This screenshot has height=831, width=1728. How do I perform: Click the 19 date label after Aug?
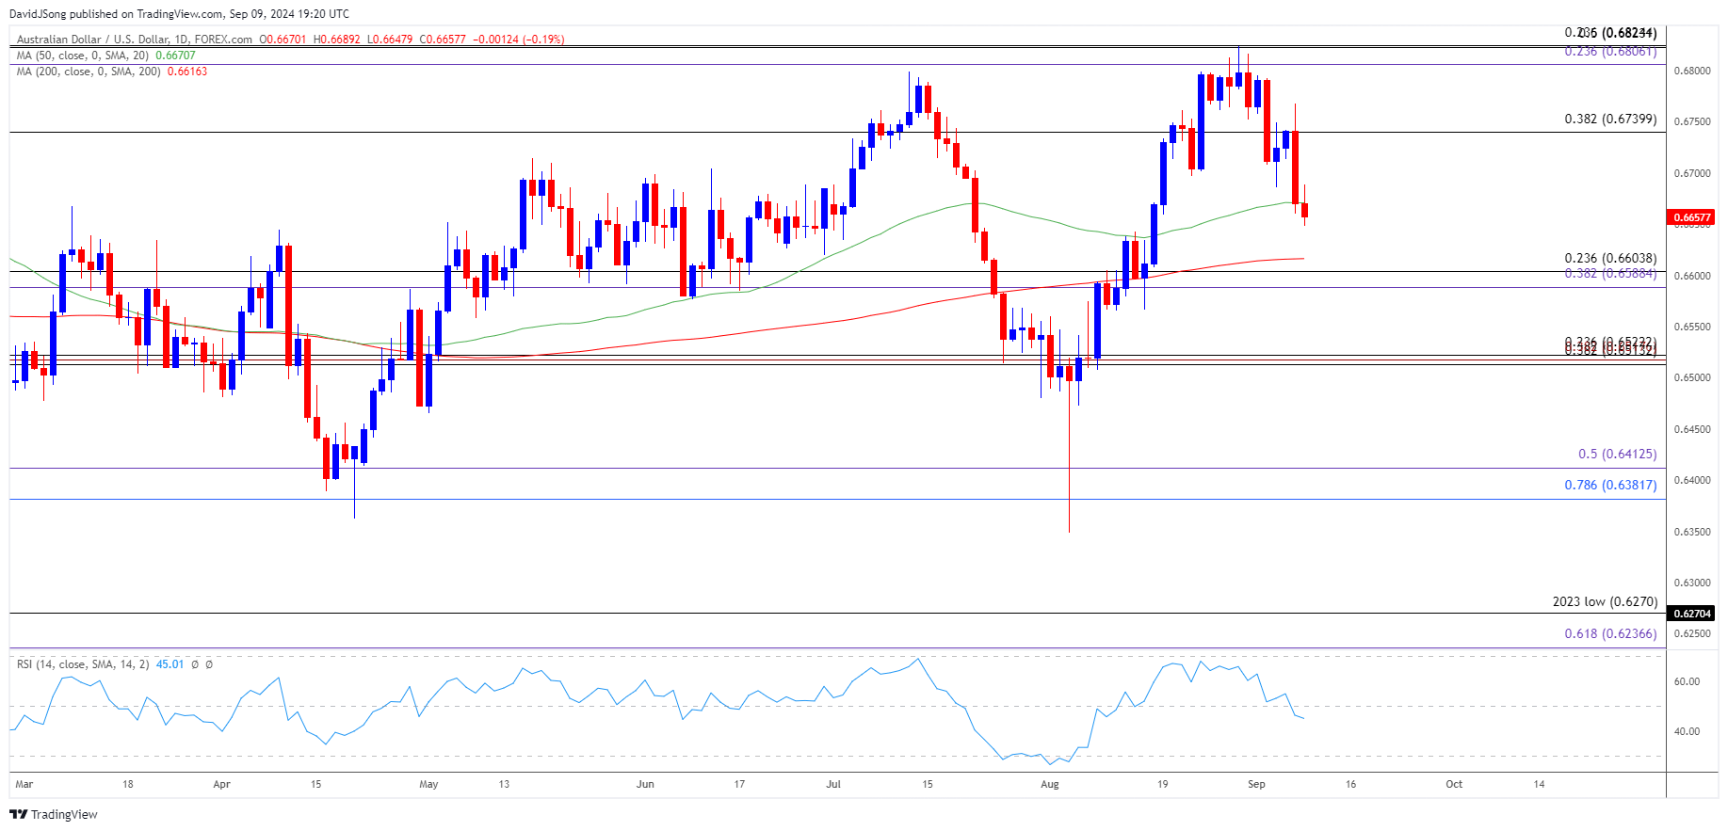click(1163, 785)
